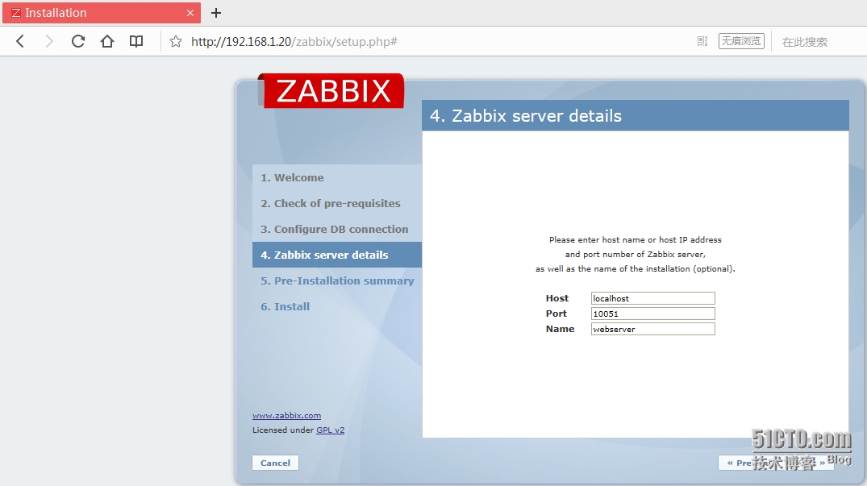Click the Host field containing localhost

click(x=653, y=298)
